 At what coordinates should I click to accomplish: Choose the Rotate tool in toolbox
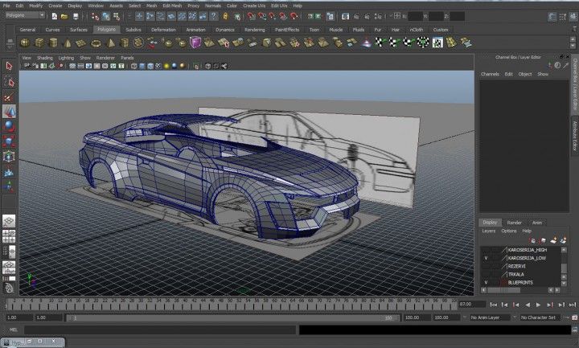pyautogui.click(x=9, y=125)
